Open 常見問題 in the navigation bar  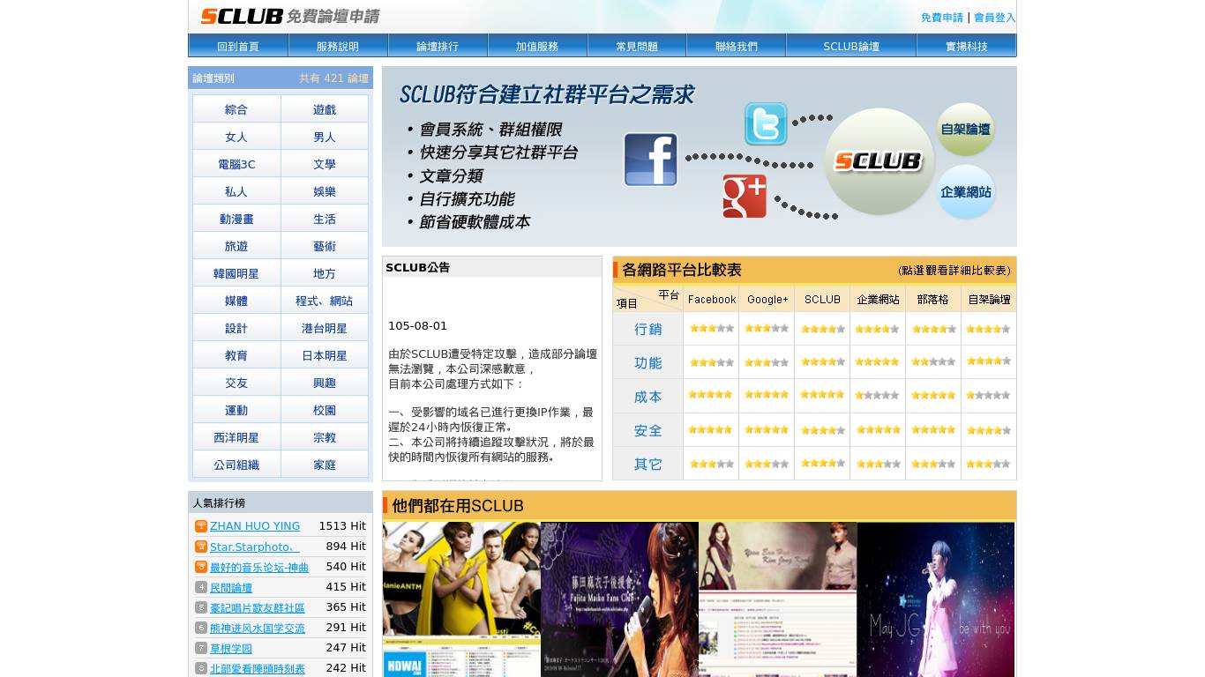click(637, 46)
